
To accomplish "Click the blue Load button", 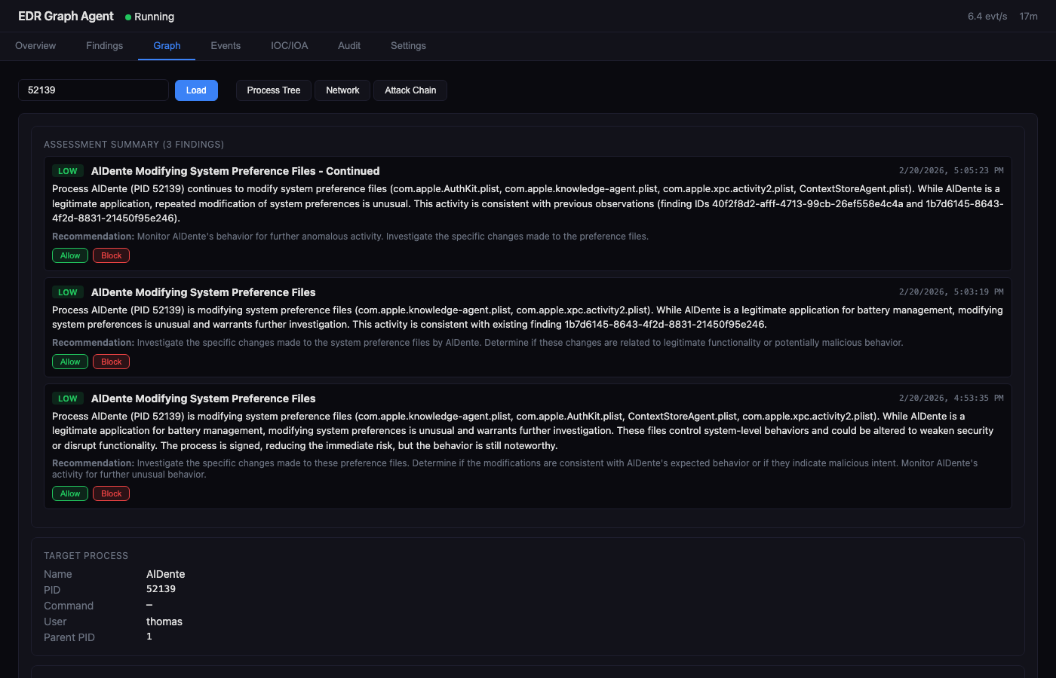I will (196, 90).
